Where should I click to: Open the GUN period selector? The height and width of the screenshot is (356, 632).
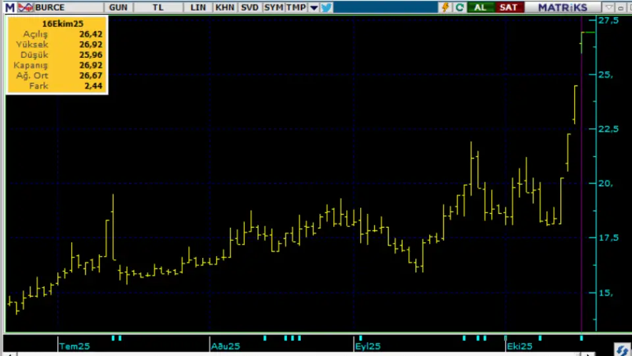click(119, 7)
